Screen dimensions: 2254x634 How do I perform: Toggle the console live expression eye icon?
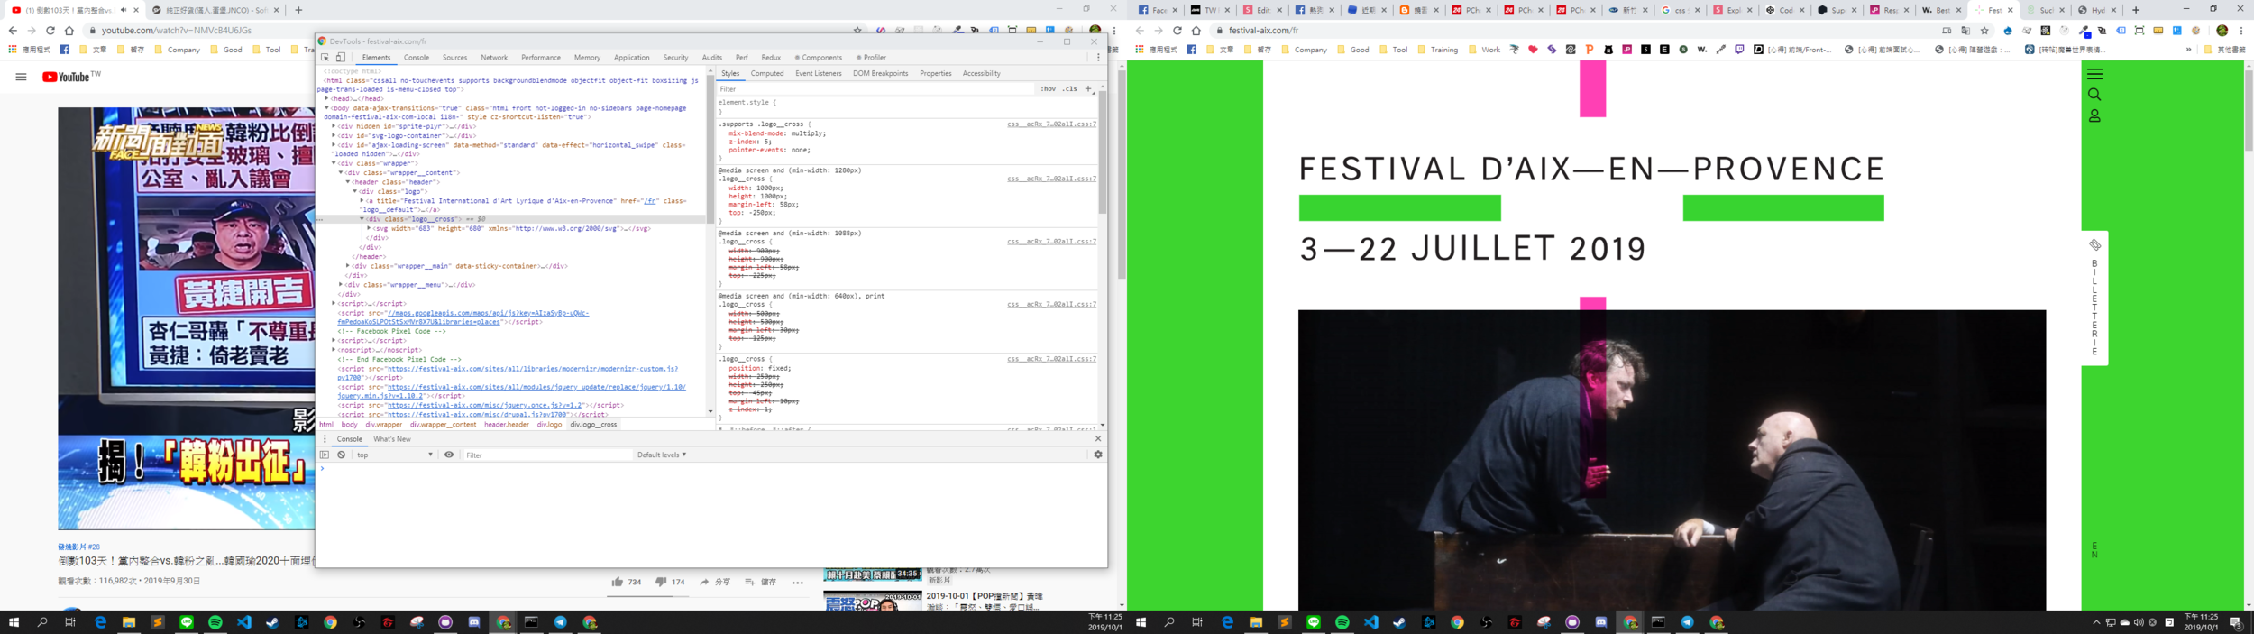click(x=449, y=455)
